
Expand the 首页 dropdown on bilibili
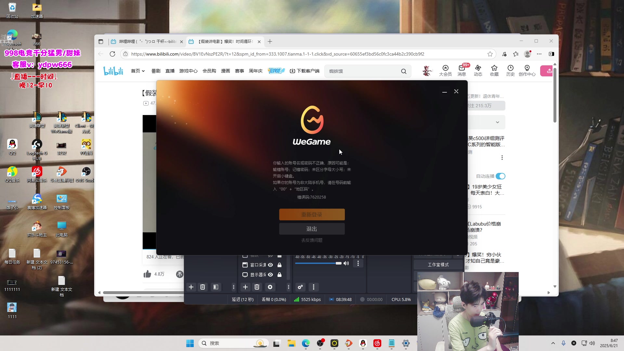(138, 71)
